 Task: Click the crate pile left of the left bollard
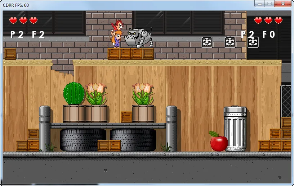pyautogui.click(x=28, y=140)
